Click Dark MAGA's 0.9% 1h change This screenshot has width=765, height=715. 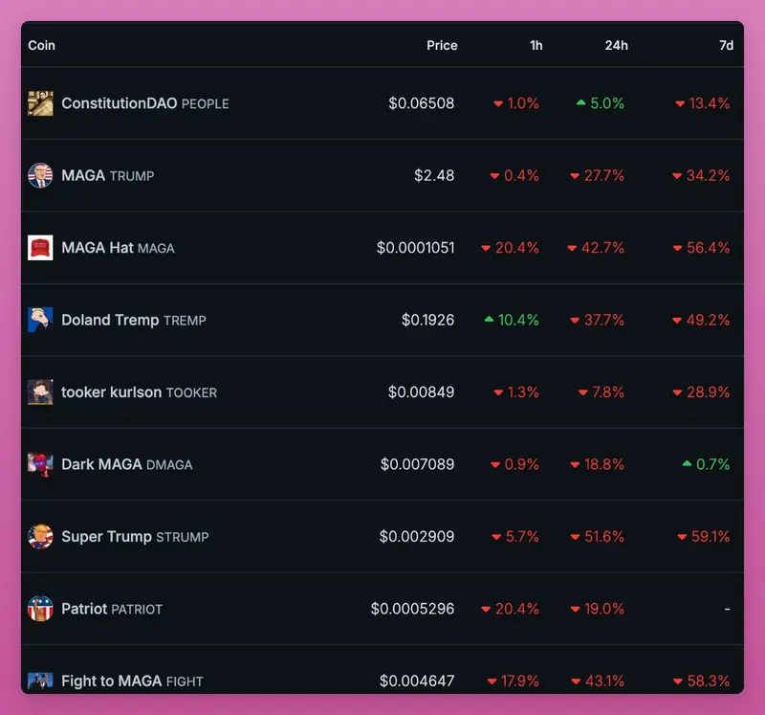(514, 464)
